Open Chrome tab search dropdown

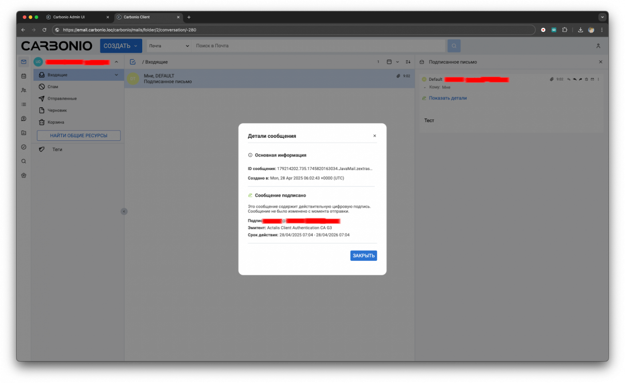point(602,17)
